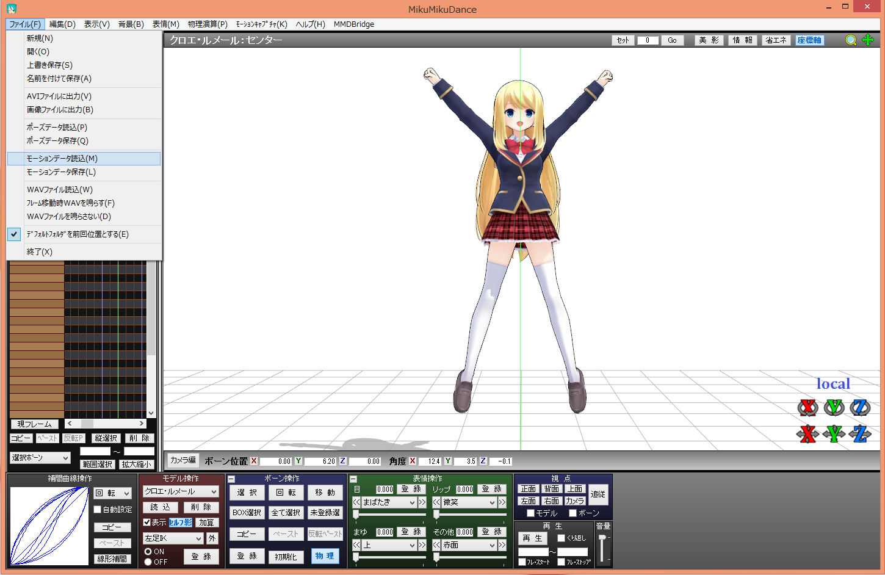Open the クロエ・ルメール model dropdown

[181, 491]
